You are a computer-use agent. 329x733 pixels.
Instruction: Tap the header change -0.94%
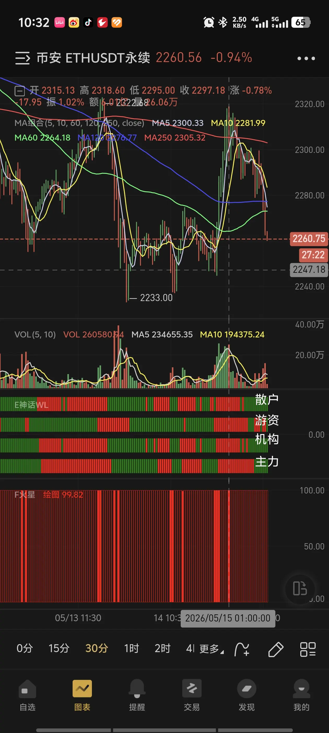[x=231, y=58]
